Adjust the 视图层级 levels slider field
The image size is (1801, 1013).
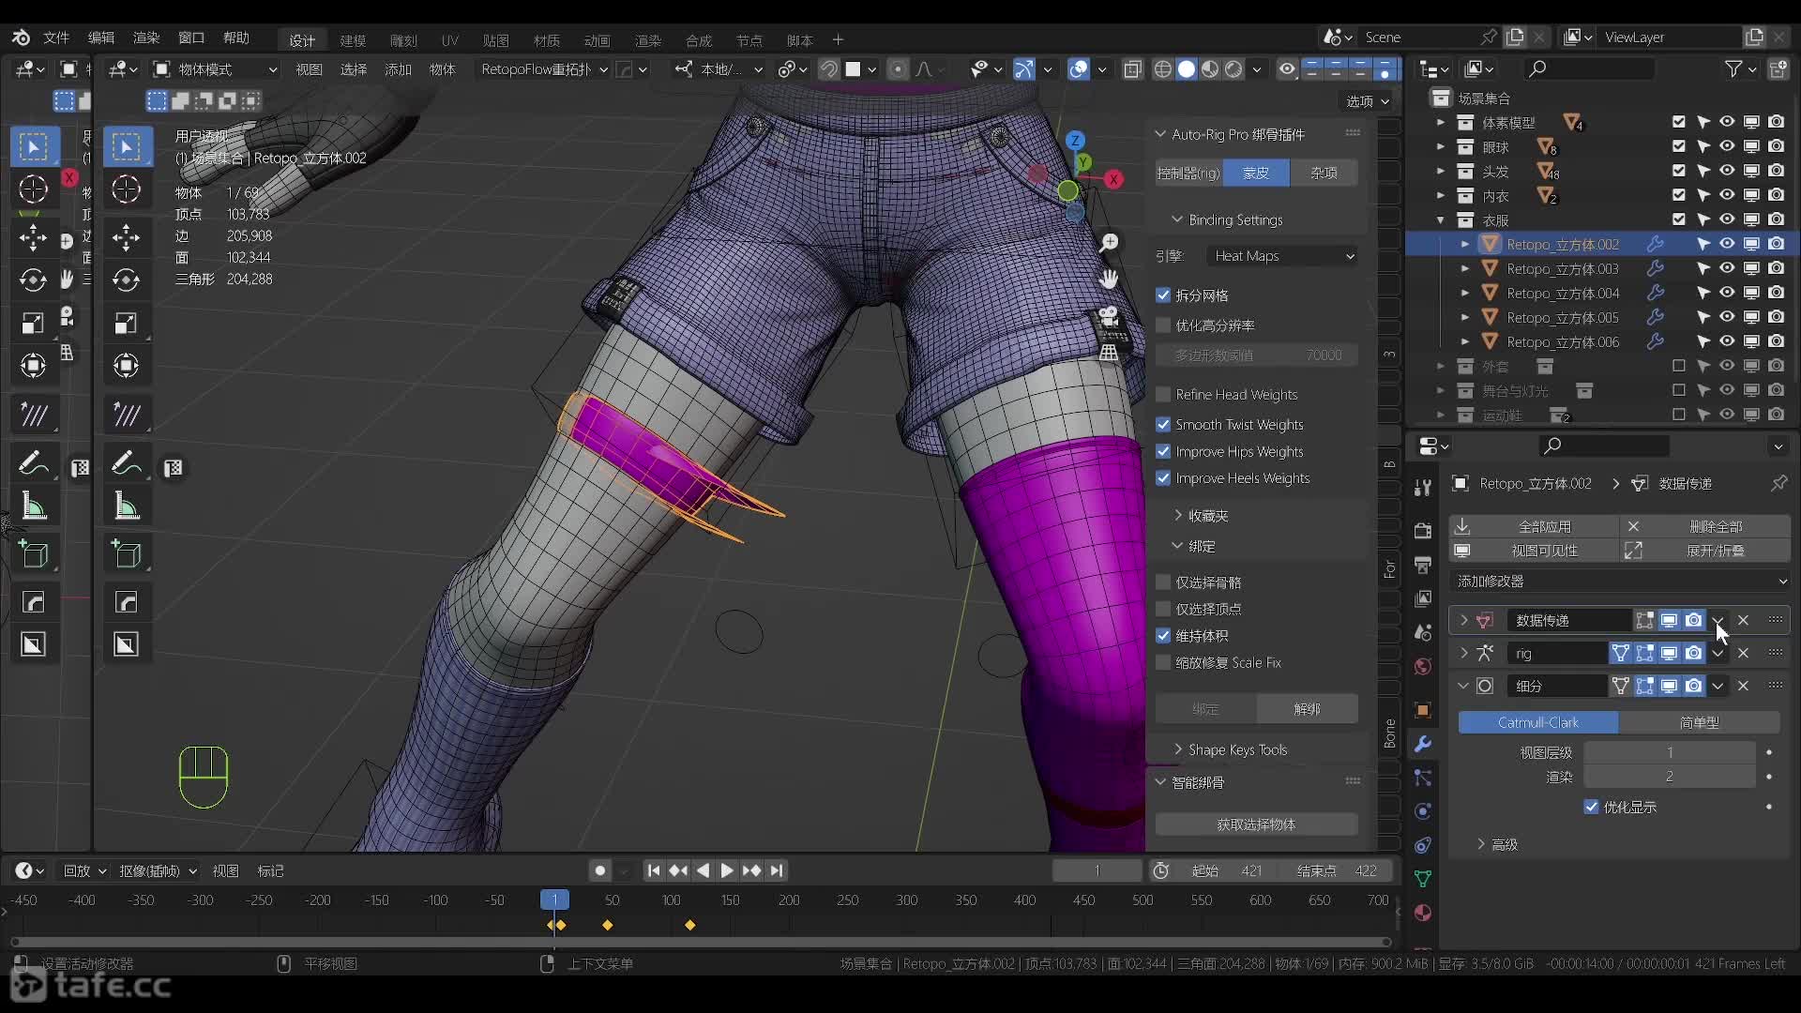pyautogui.click(x=1670, y=752)
